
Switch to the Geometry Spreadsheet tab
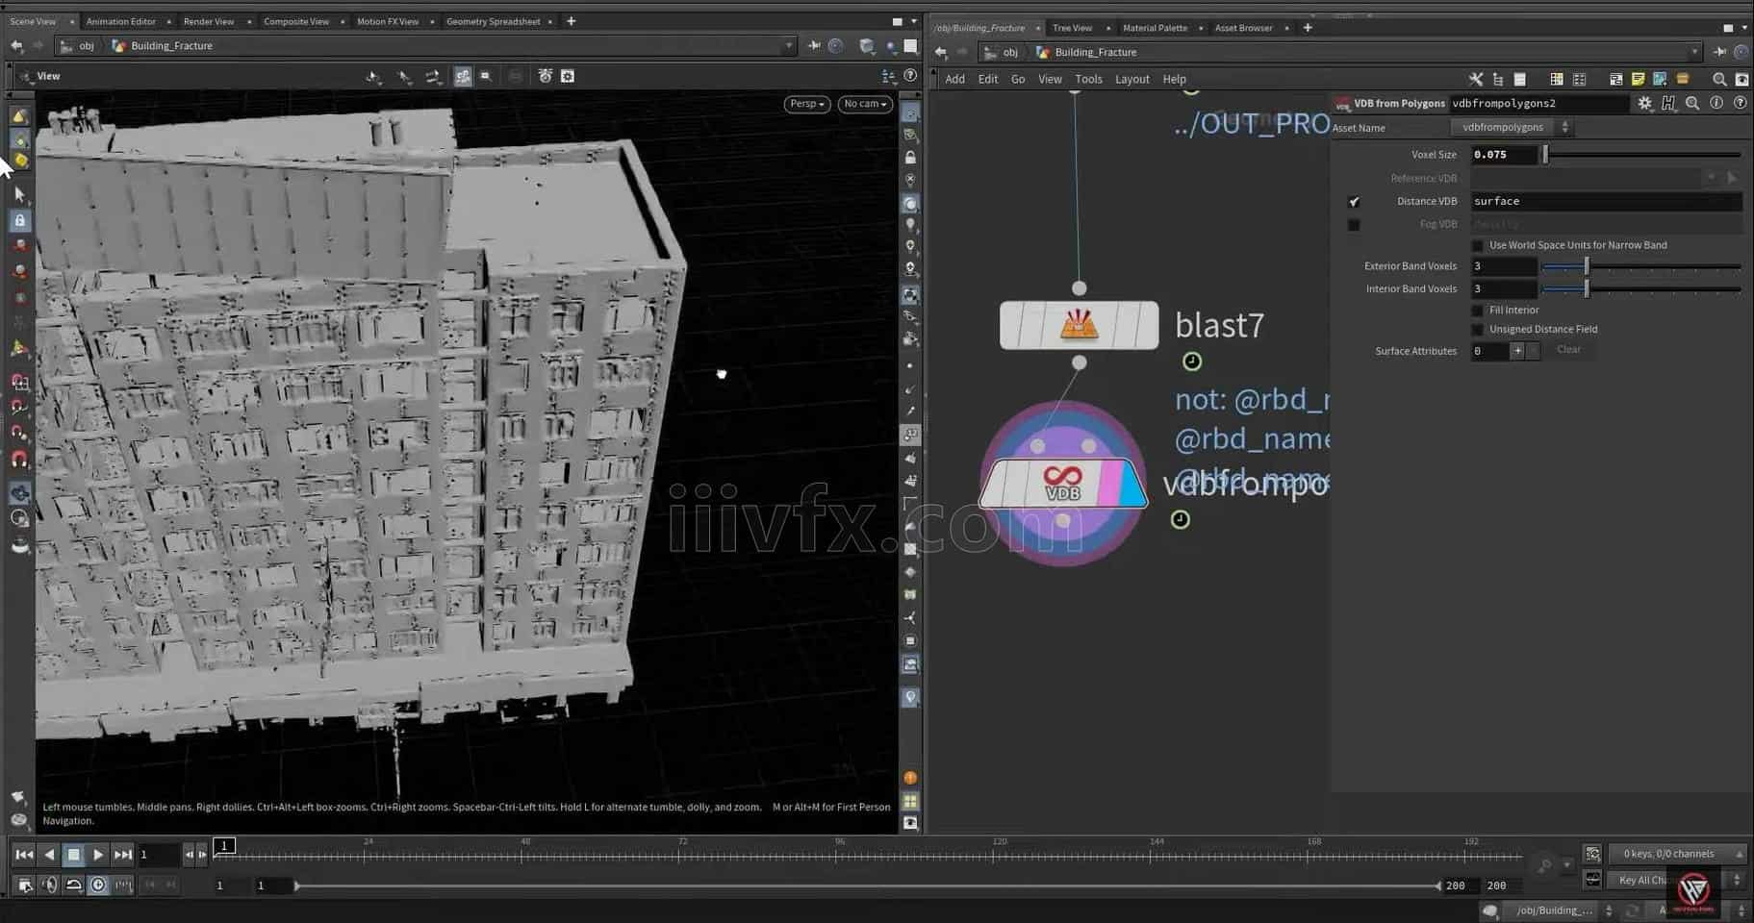[x=493, y=21]
